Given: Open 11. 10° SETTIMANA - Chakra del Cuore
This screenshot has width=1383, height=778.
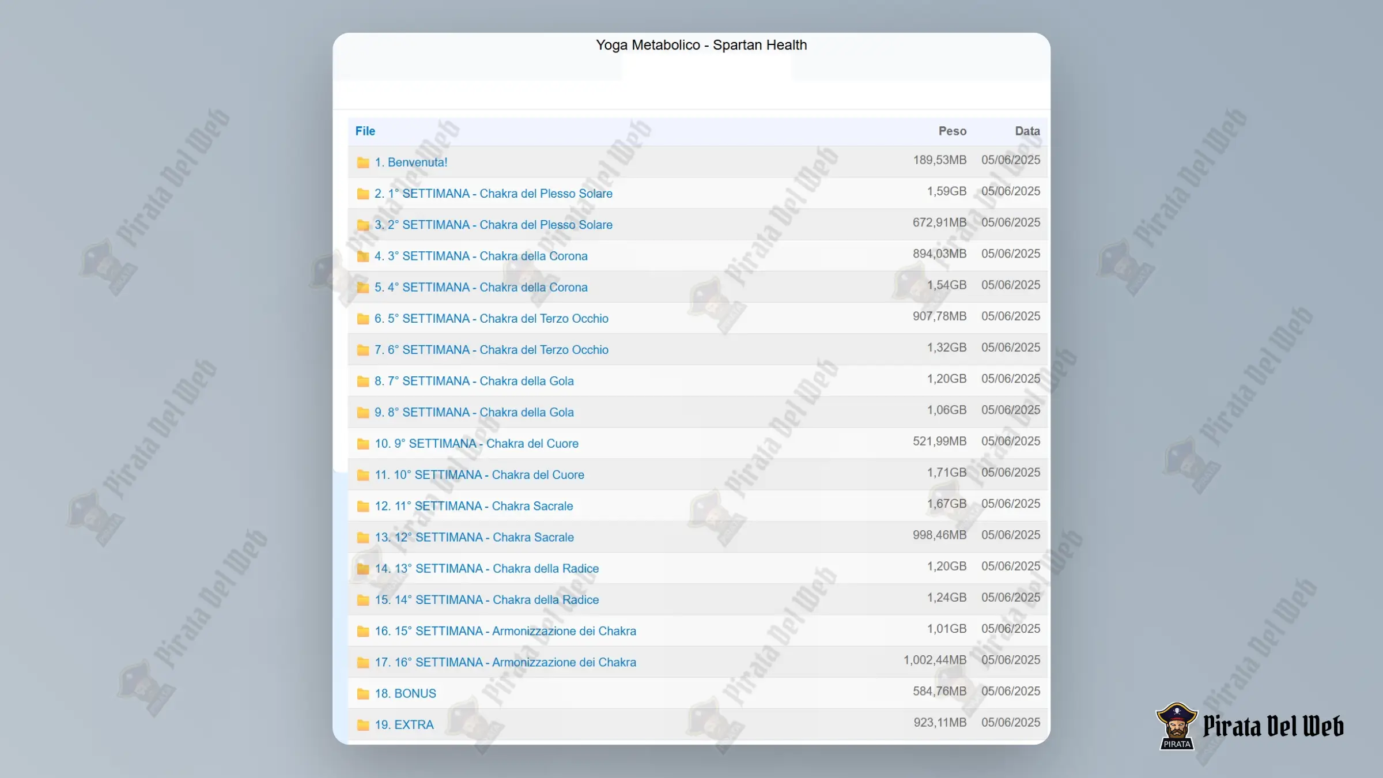Looking at the screenshot, I should point(479,475).
